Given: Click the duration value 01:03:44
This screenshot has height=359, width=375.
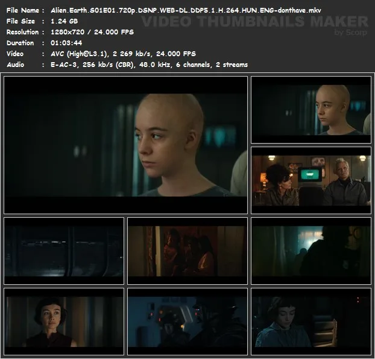Looking at the screenshot, I should pos(66,43).
